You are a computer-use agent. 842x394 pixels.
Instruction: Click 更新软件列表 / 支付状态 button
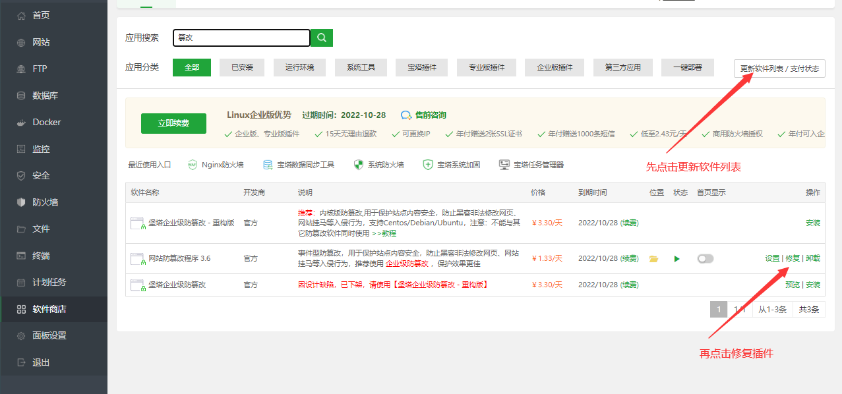tap(779, 69)
